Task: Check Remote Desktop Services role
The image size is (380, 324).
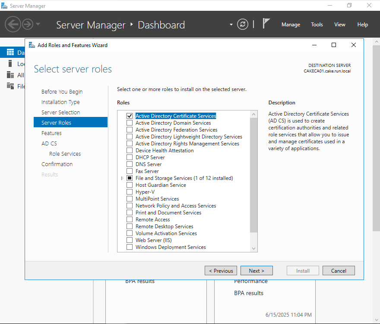Action: coord(130,226)
